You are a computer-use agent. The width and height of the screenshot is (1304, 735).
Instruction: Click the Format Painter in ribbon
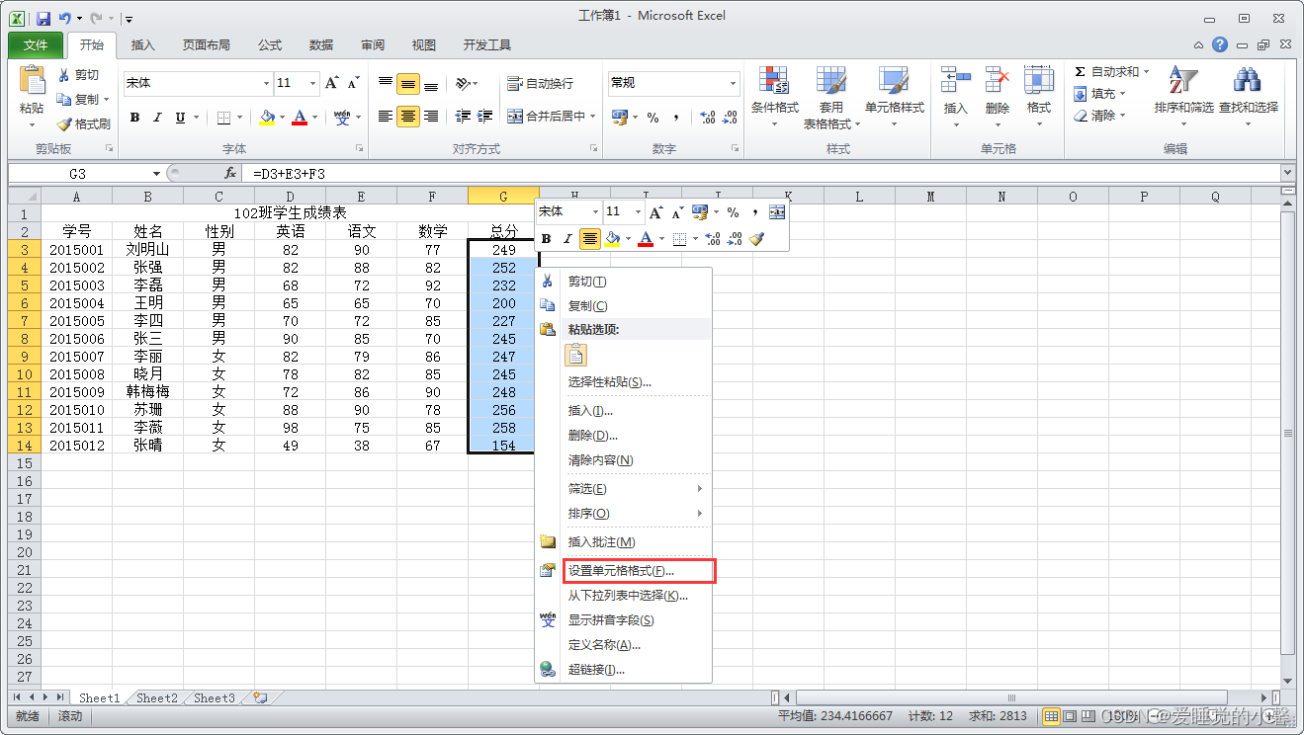click(83, 124)
